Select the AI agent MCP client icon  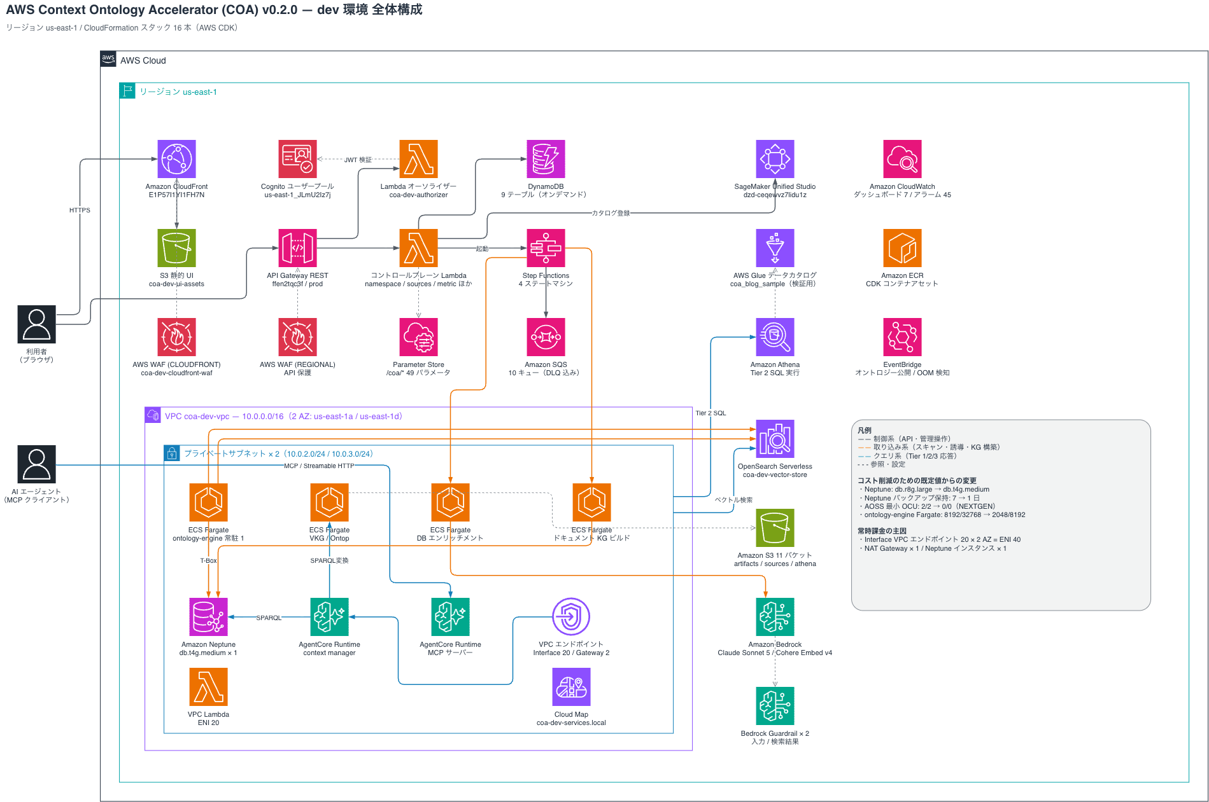(36, 464)
